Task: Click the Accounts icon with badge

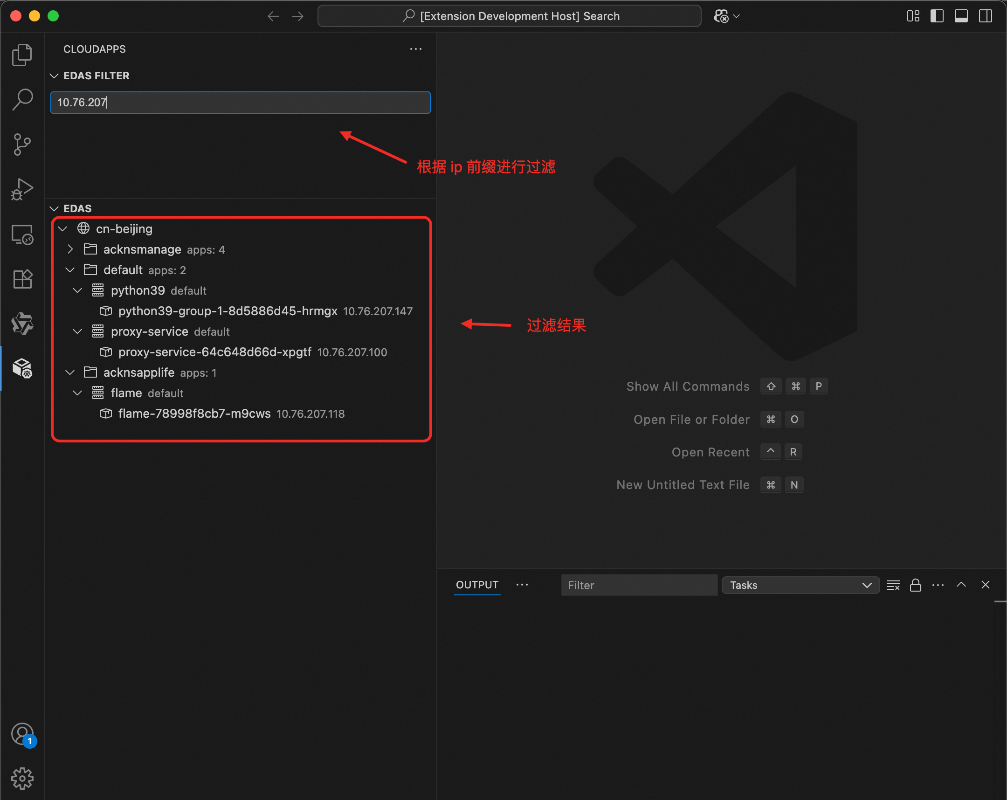Action: click(x=22, y=735)
